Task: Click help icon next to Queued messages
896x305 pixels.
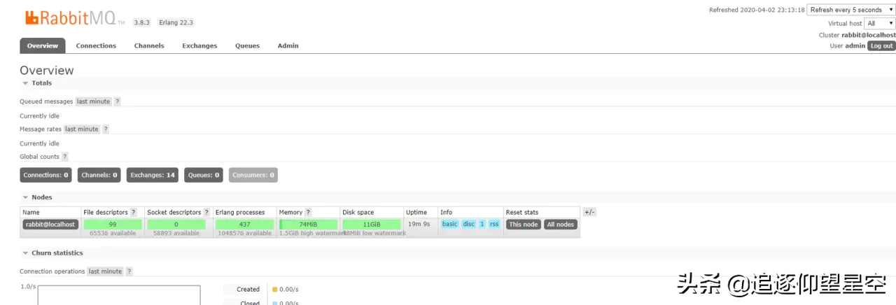Action: click(x=118, y=101)
